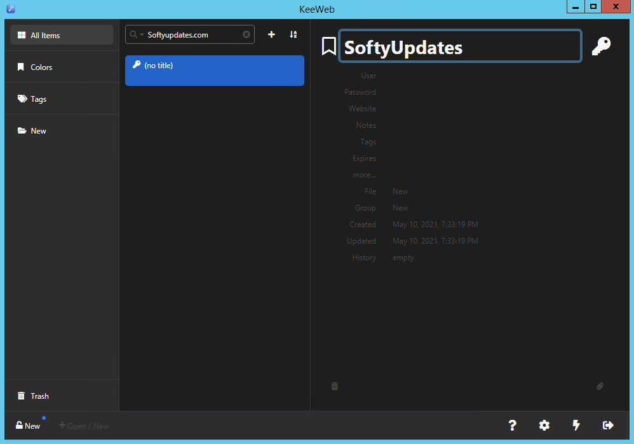Select the (no title) entry
This screenshot has width=634, height=444.
(x=215, y=71)
